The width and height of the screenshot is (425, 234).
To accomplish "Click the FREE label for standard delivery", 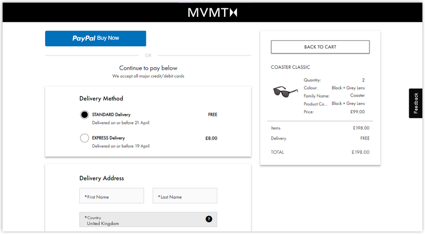I will coord(212,115).
